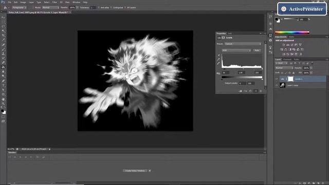This screenshot has width=329, height=185.
Task: Open the Image menu
Action: 23,2
